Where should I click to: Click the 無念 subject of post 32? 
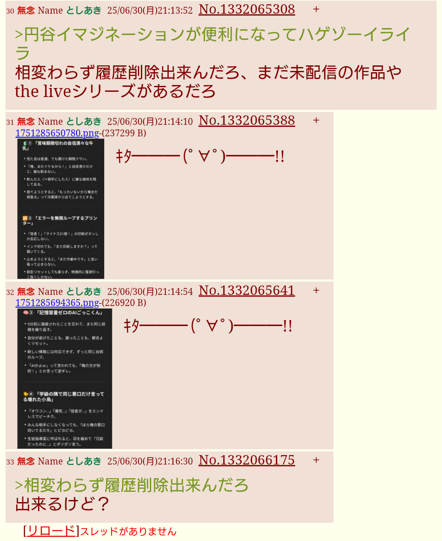tap(26, 292)
